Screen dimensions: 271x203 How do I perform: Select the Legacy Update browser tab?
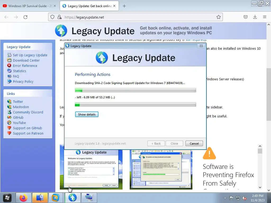[89, 6]
